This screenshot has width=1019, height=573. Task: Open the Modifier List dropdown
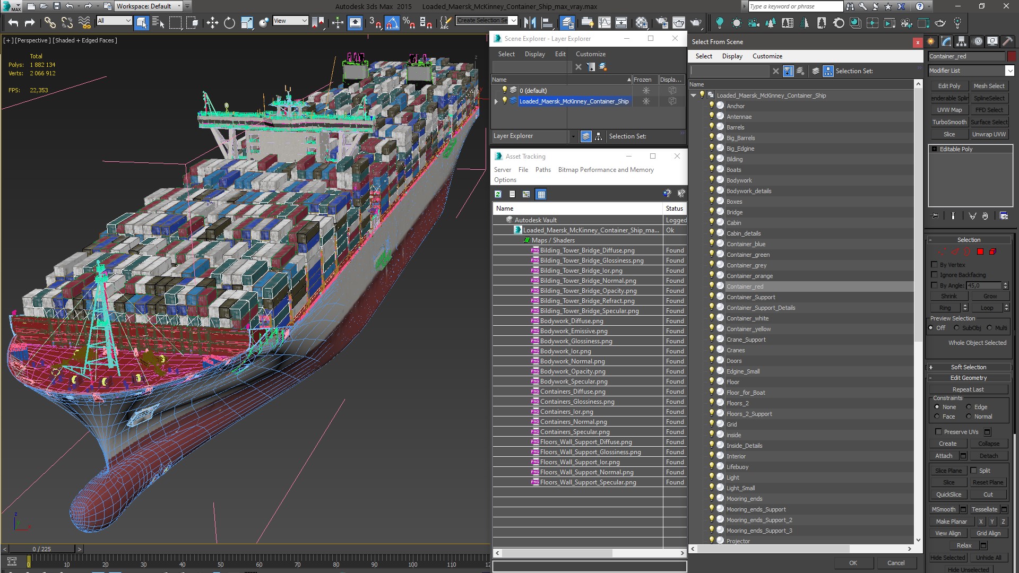971,71
